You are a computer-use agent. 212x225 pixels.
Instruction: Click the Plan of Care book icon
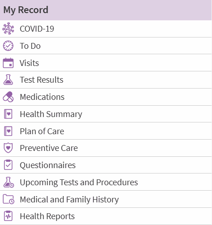tap(8, 131)
